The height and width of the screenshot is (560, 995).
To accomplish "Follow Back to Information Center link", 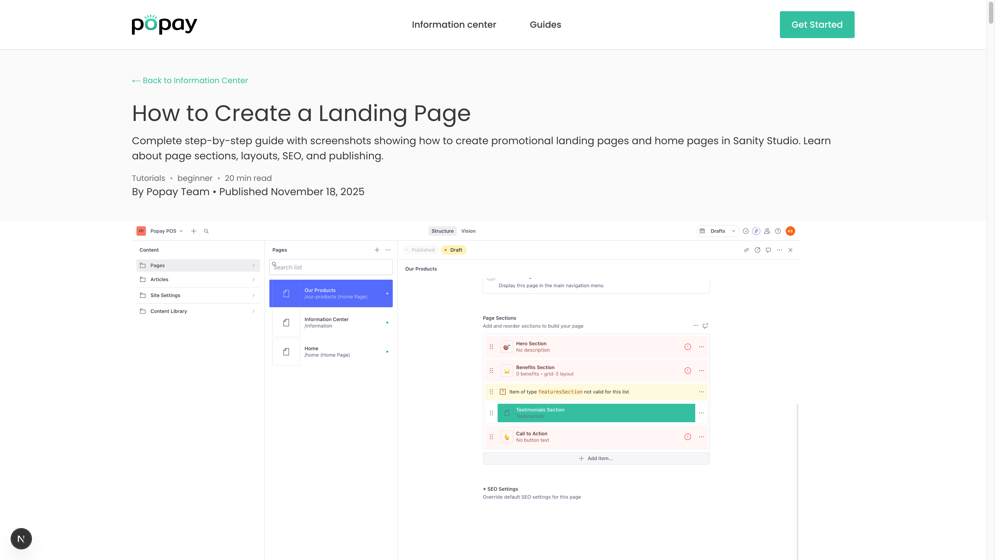I will point(190,80).
